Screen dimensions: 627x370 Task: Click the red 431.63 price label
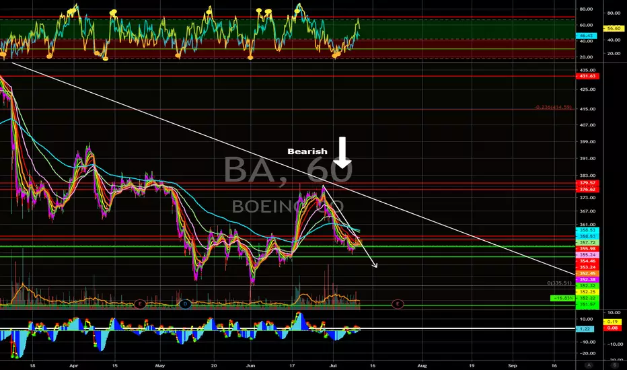pyautogui.click(x=587, y=76)
